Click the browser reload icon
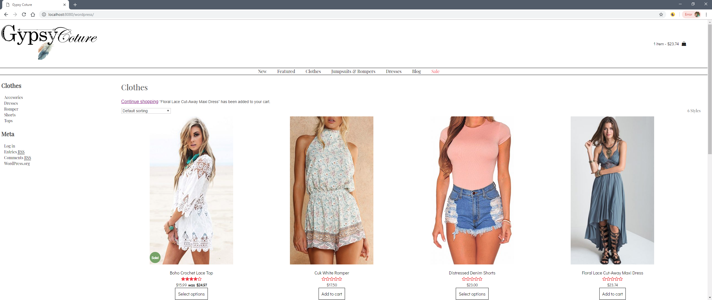 pyautogui.click(x=24, y=14)
